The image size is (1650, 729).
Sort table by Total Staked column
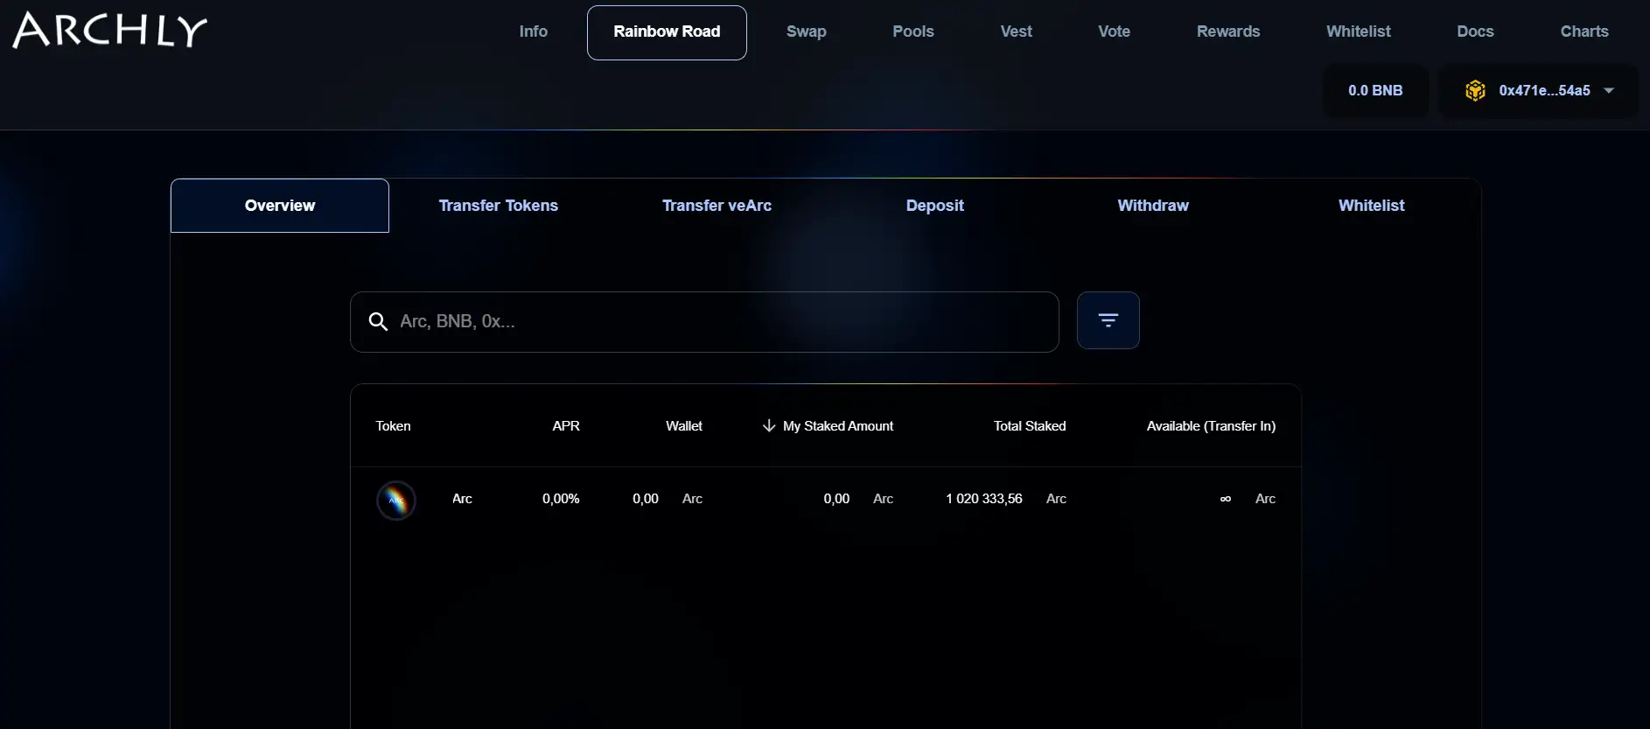pos(1029,426)
